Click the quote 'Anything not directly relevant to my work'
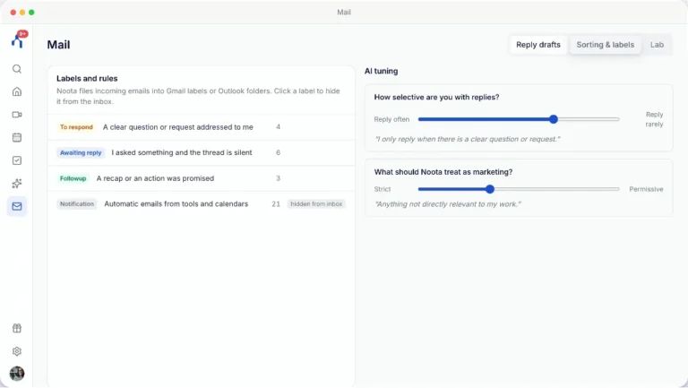This screenshot has width=688, height=388. tap(448, 204)
